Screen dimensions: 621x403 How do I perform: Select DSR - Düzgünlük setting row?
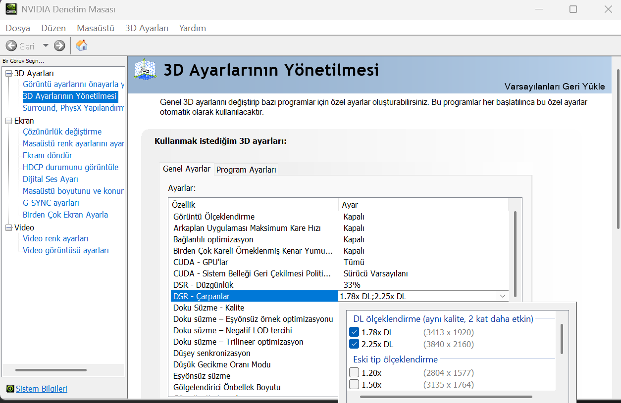(x=339, y=285)
